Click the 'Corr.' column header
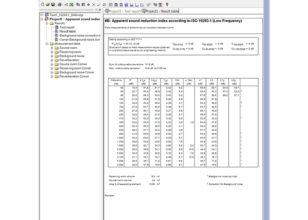 click(x=177, y=82)
